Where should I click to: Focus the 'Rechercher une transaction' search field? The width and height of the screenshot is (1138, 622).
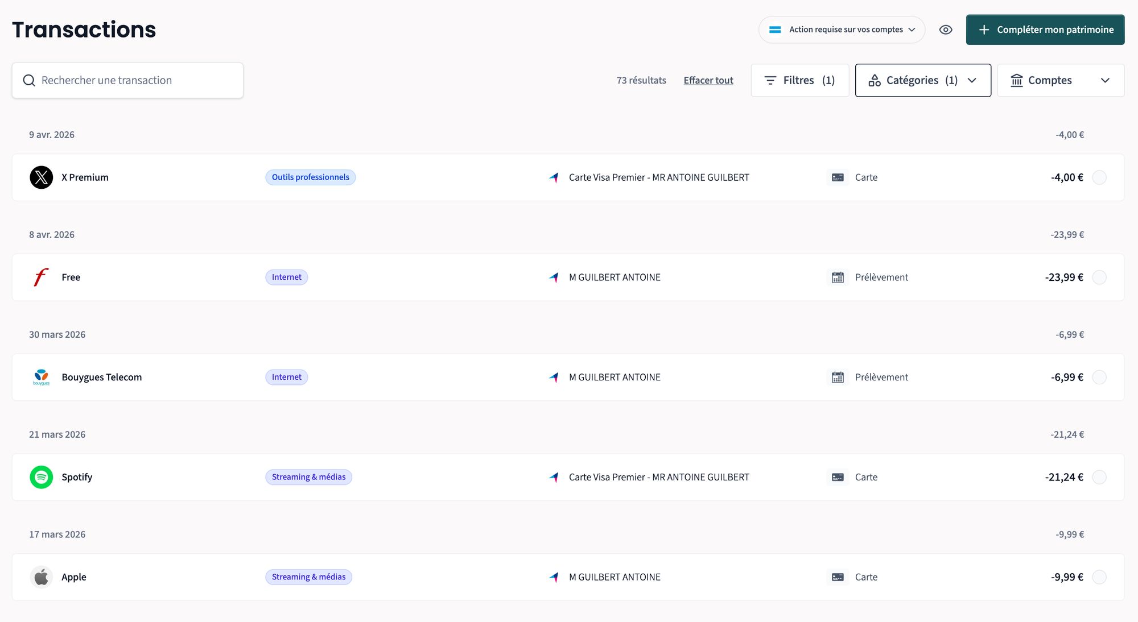[x=137, y=80]
